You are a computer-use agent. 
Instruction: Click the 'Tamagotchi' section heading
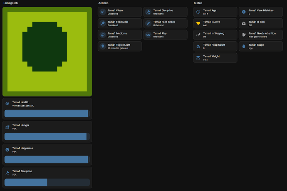pos(11,3)
